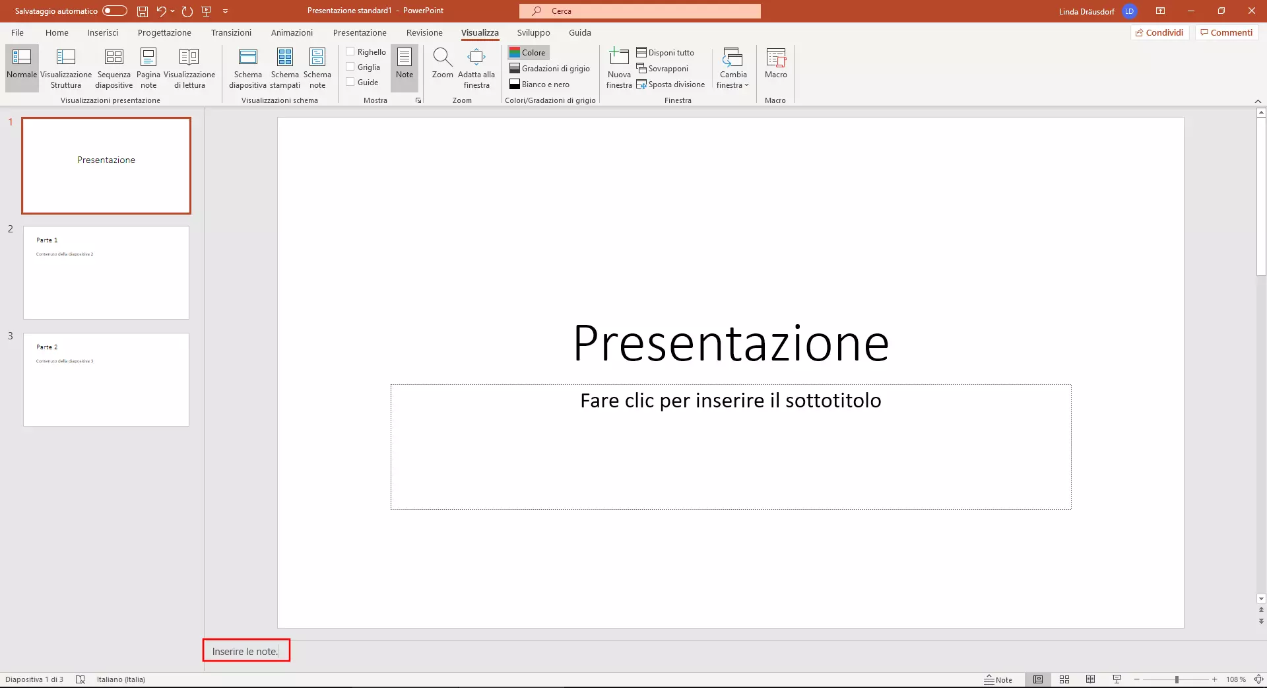Screen dimensions: 1267x688
Task: Open the Commenti button
Action: click(x=1226, y=32)
